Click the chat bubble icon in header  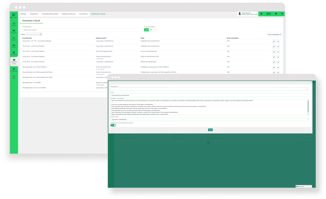[x=276, y=14]
